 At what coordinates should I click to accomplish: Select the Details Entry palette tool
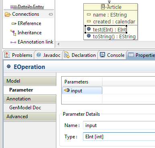pos(27,7)
